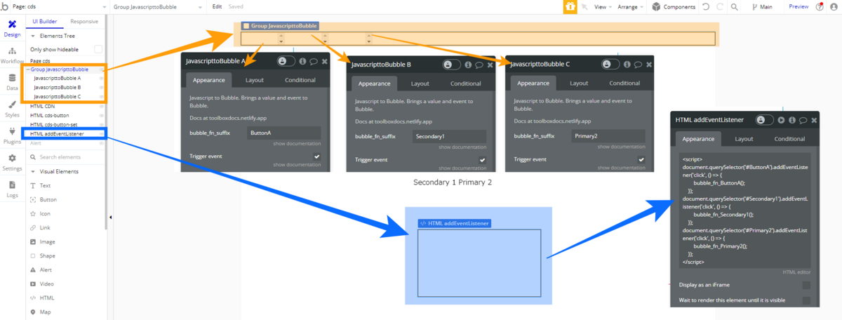Collapse Group JavascripttoBubble tree node
Viewport: 842px width, 320px height.
click(x=28, y=70)
